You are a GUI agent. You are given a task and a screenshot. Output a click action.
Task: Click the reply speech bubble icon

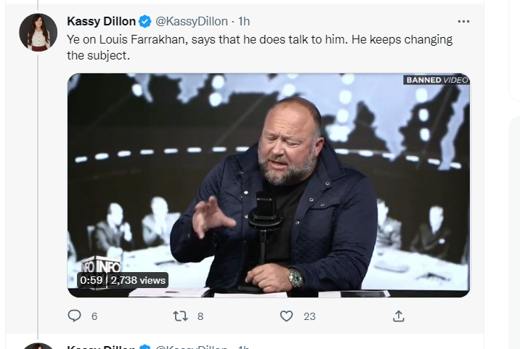74,316
